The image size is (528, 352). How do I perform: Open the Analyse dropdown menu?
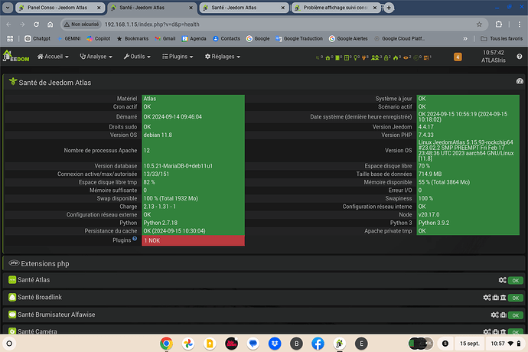click(96, 57)
